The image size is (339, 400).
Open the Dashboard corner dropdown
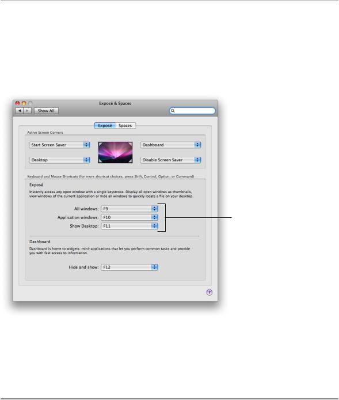click(170, 145)
